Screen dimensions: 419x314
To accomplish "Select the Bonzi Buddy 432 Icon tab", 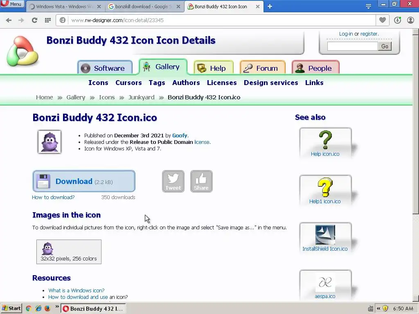I will (x=224, y=7).
